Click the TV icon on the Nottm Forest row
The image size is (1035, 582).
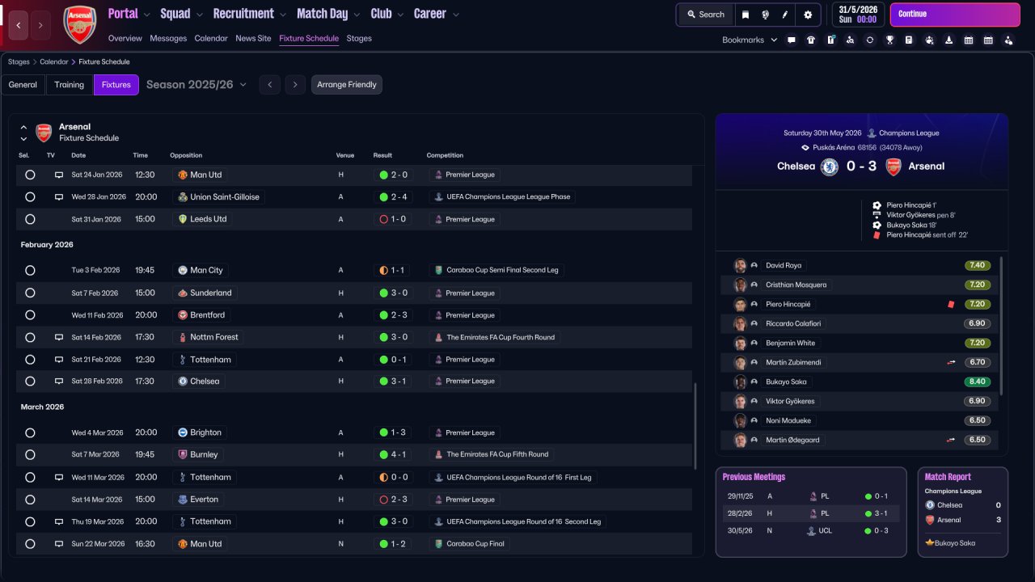pyautogui.click(x=59, y=337)
